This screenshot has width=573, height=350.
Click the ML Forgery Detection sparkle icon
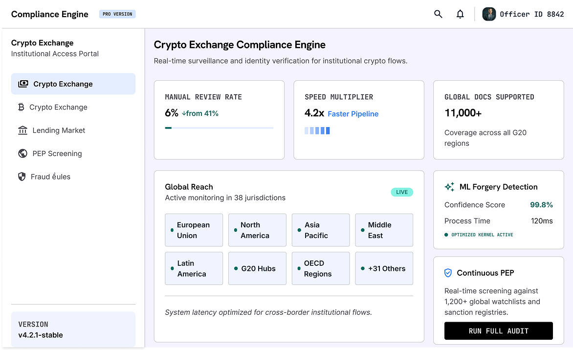449,187
